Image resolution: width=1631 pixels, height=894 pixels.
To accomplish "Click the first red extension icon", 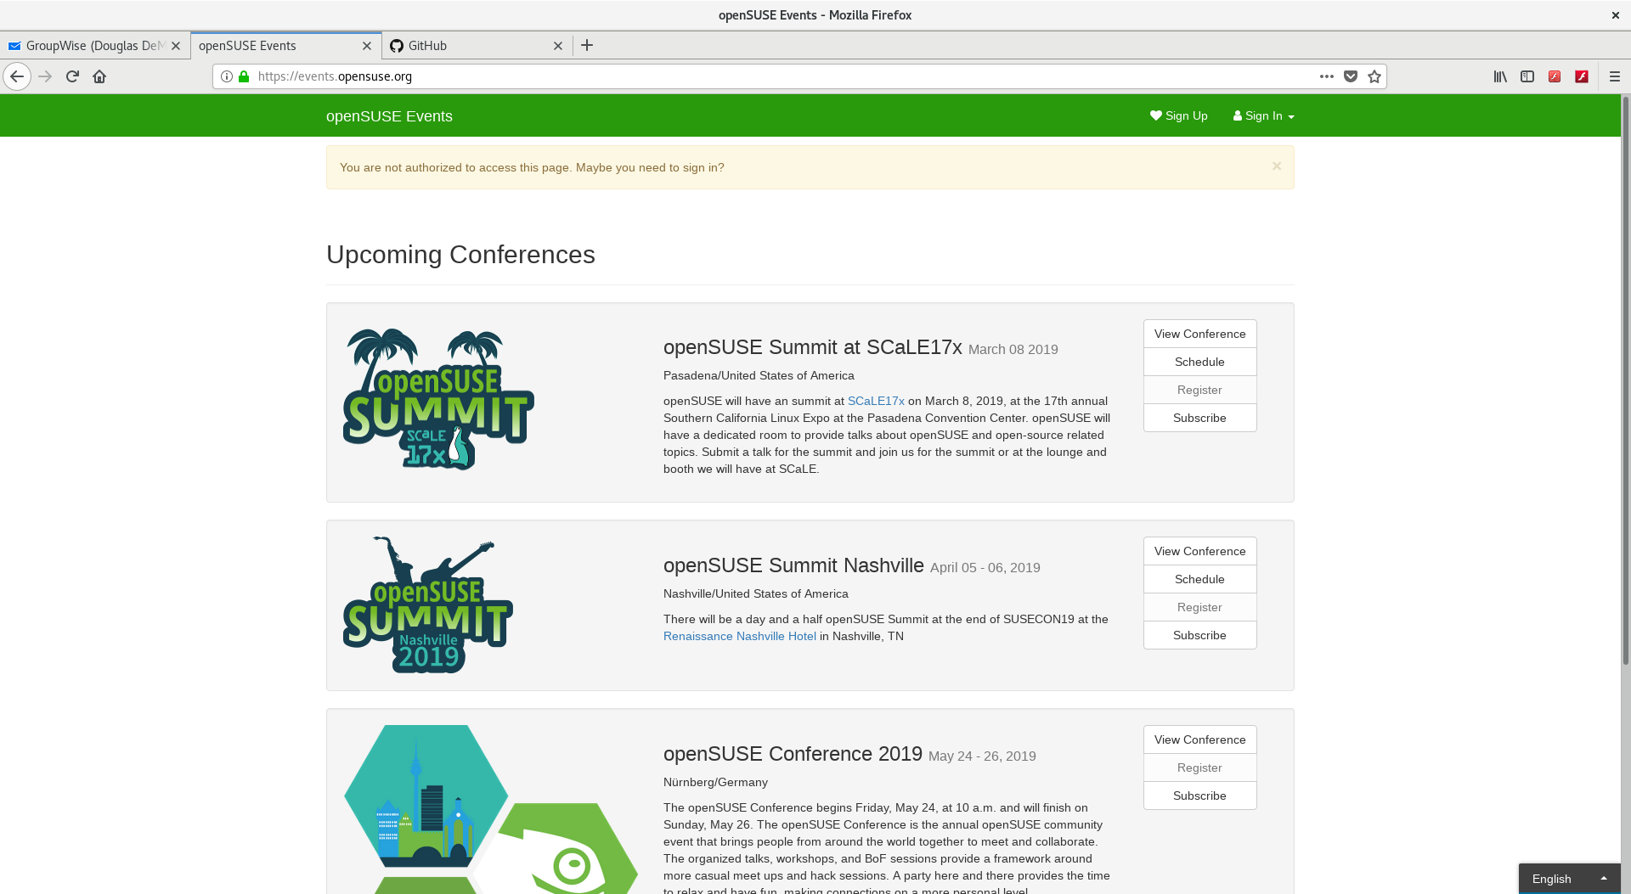I will coord(1555,76).
